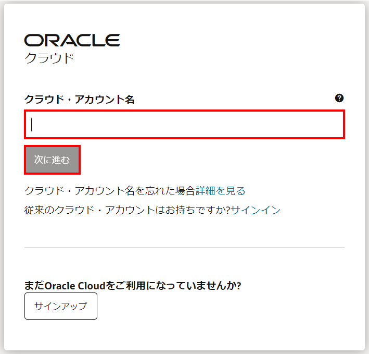
Task: Click the クラウド・アカウント名 field label
Action: point(79,99)
